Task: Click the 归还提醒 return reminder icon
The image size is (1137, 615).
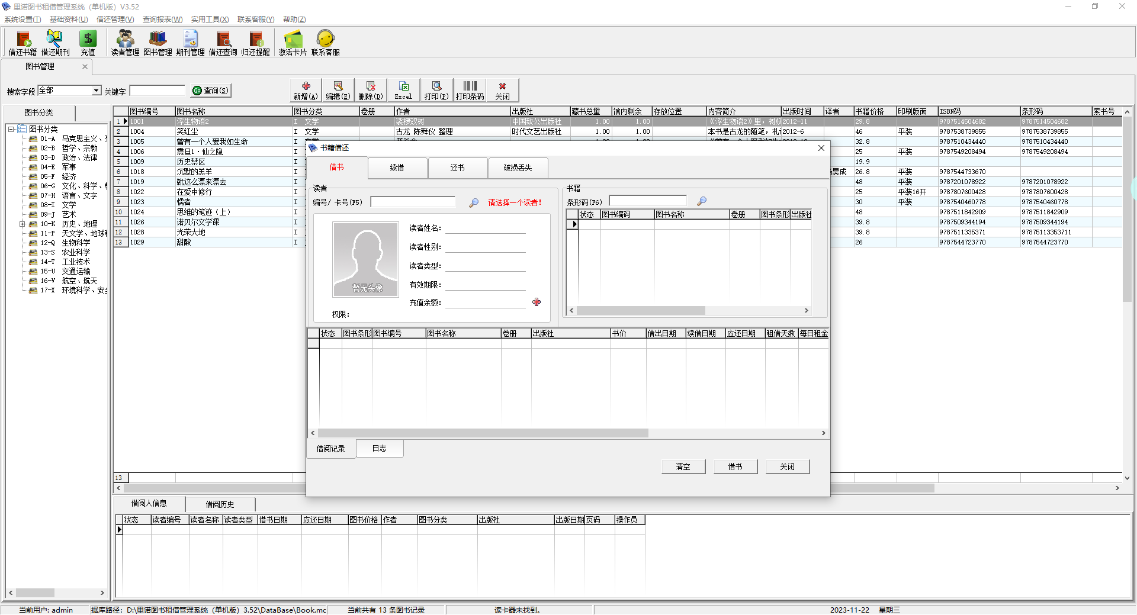Action: pyautogui.click(x=255, y=43)
